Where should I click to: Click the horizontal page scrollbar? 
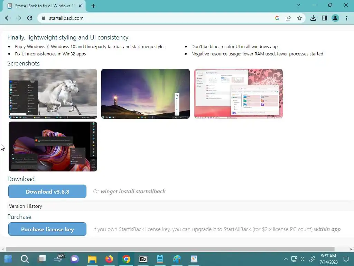[170, 249]
